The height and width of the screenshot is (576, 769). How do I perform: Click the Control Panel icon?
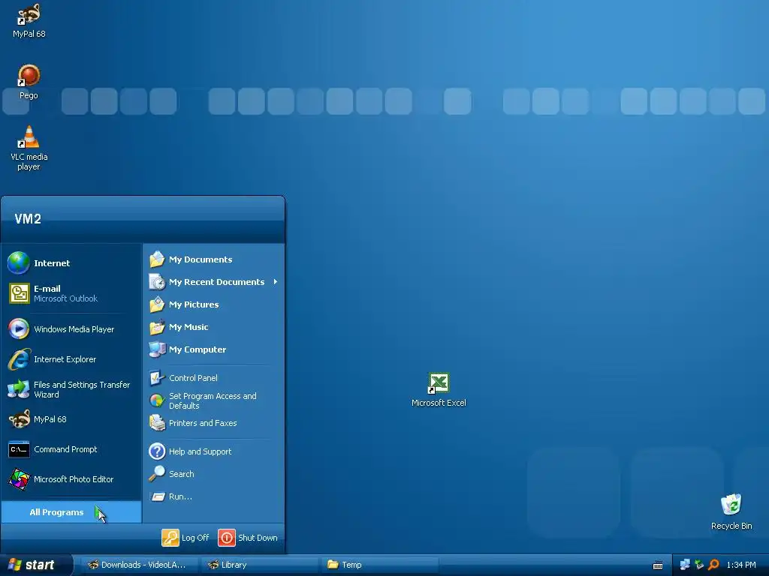(157, 378)
